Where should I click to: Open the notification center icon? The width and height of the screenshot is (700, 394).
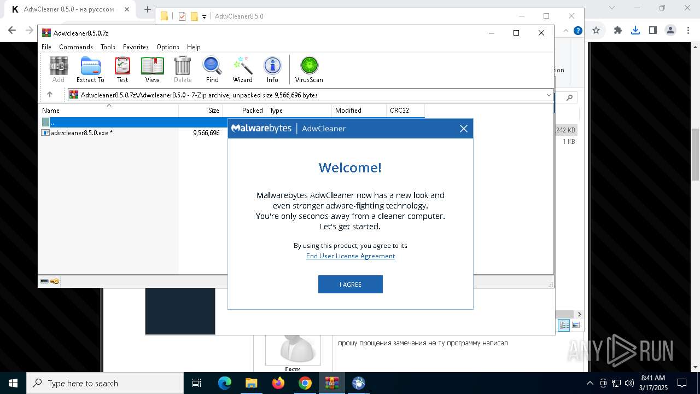point(682,383)
